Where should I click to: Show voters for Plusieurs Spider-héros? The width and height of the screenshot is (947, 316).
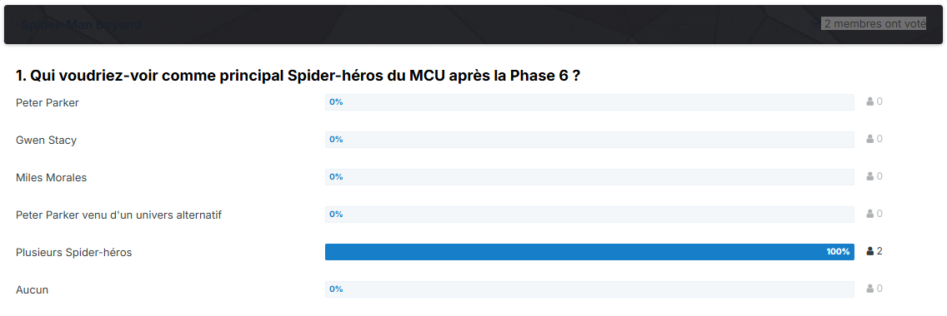pos(869,251)
